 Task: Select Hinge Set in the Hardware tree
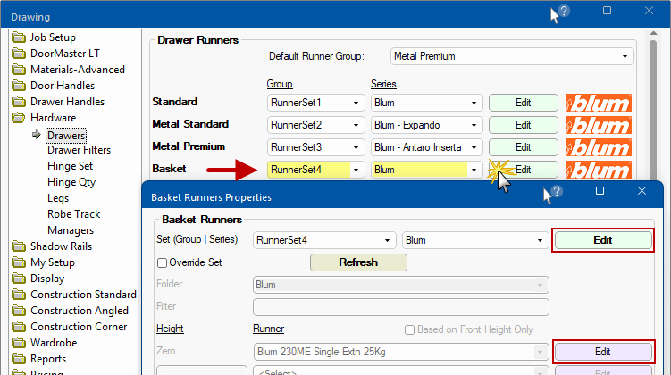pos(70,166)
